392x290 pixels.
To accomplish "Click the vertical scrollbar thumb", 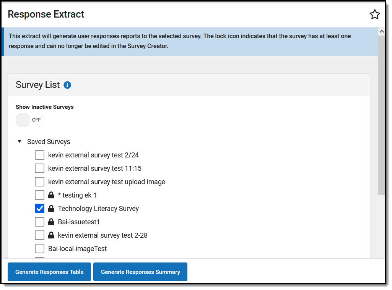I will pyautogui.click(x=381, y=115).
